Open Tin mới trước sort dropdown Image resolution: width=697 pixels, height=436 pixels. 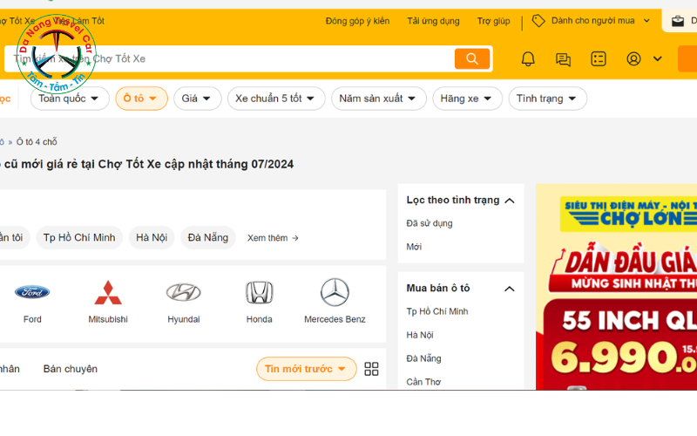click(307, 369)
